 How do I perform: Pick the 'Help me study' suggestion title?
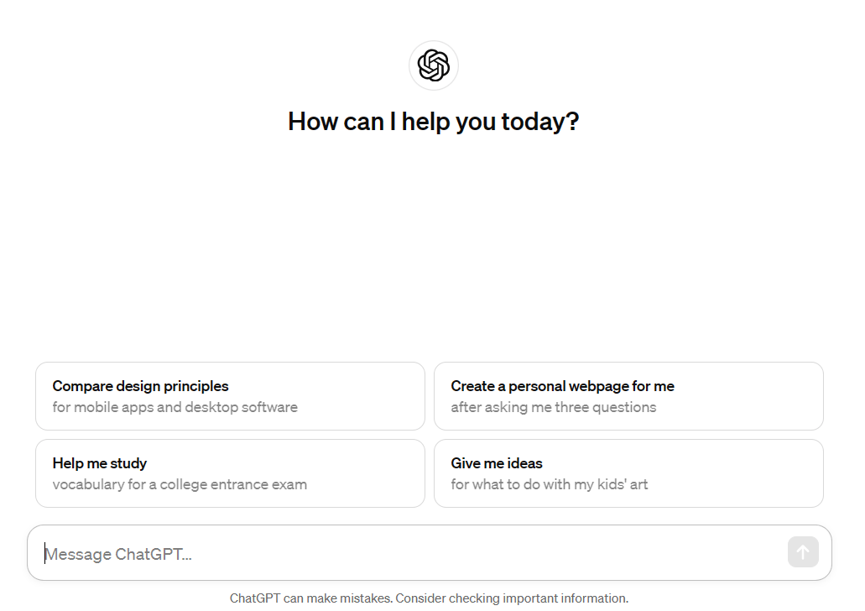tap(99, 463)
